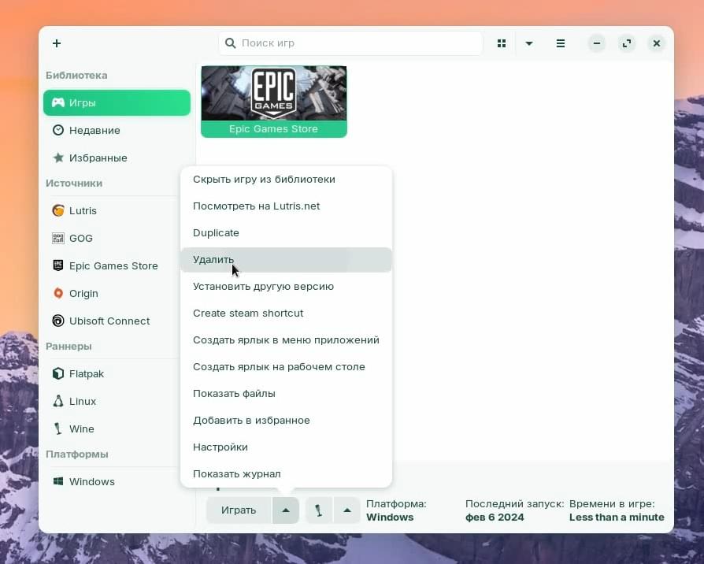Click the Wine glass icon in sidebar
Screen dimensions: 704x564
58,429
